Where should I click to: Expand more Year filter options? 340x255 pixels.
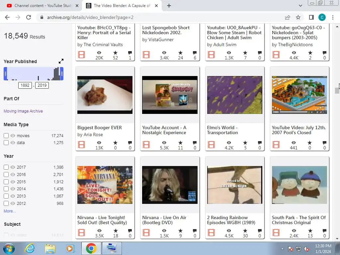10,211
